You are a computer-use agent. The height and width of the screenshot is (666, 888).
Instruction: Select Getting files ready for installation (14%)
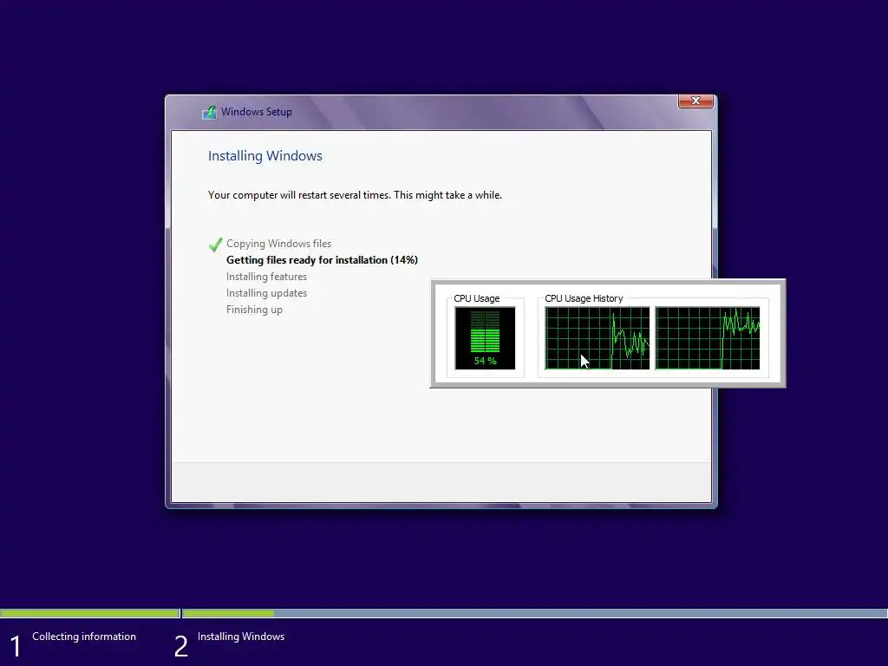click(323, 260)
